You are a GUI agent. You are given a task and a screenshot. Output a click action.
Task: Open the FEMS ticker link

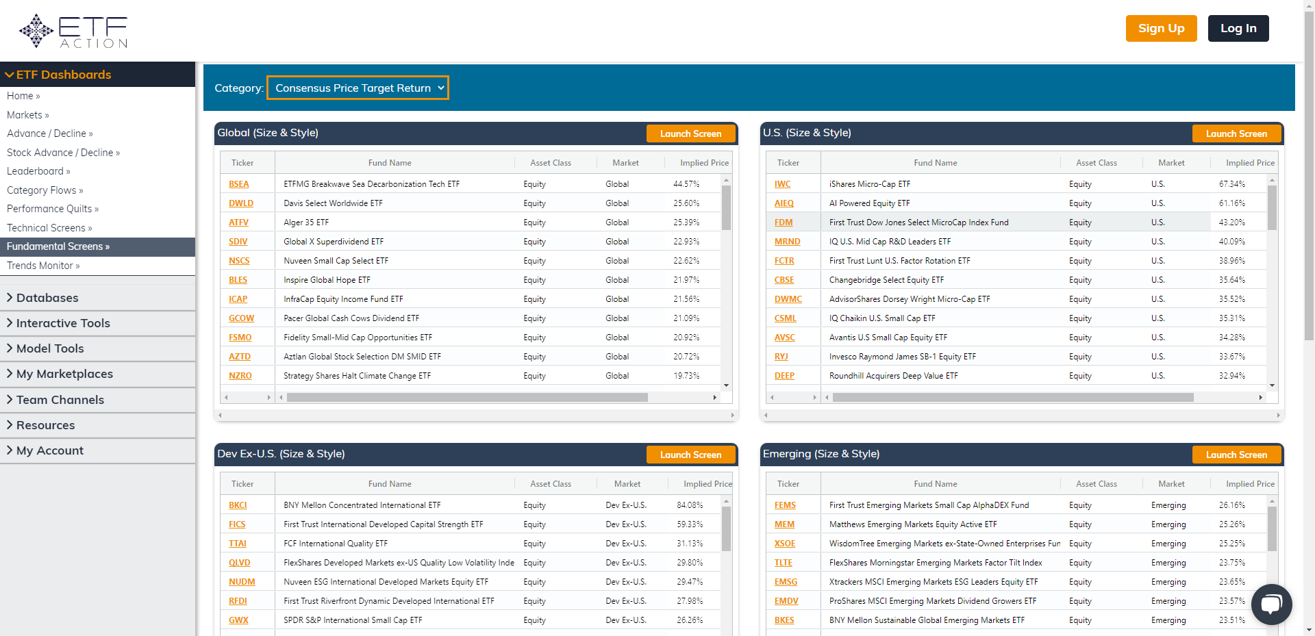pos(785,505)
